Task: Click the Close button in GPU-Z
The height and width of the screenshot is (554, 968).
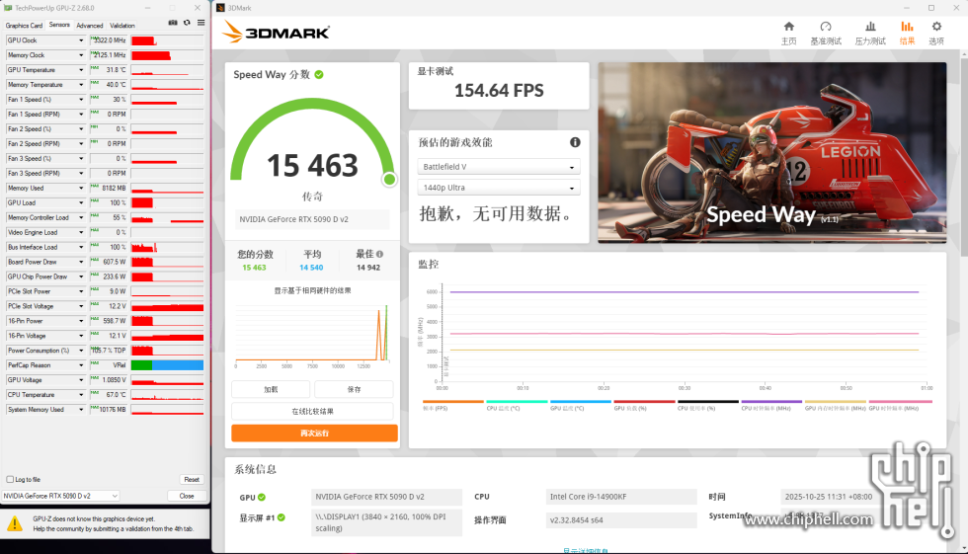Action: 187,496
